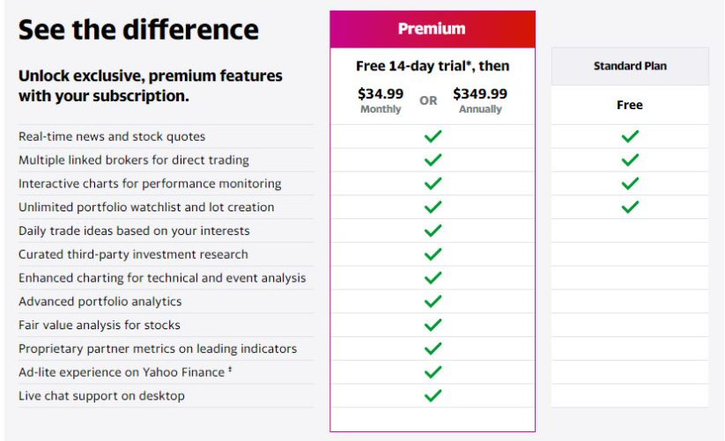Click Premium checkmark for Daily trade ideas row
The width and height of the screenshot is (725, 441).
433,231
